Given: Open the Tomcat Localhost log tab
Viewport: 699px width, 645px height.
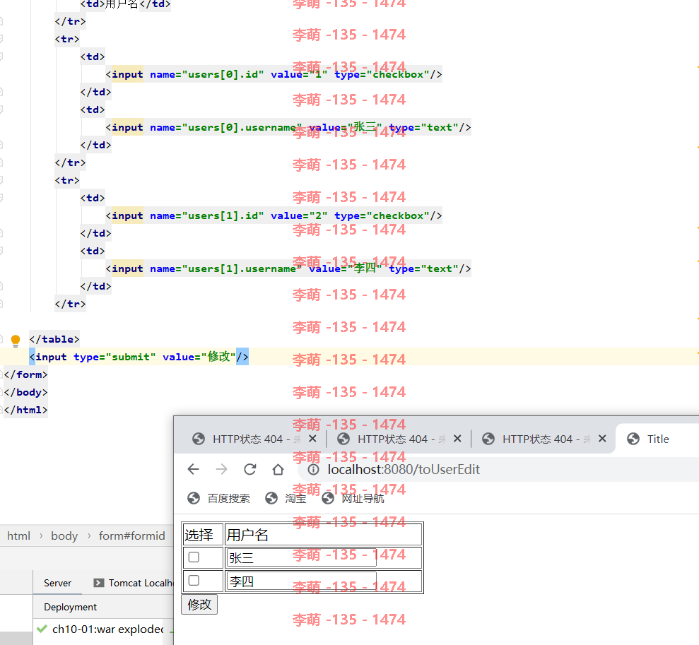Looking at the screenshot, I should 132,583.
